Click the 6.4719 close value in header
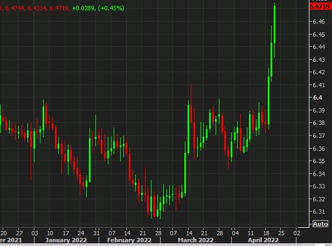The width and height of the screenshot is (332, 246). pos(59,8)
